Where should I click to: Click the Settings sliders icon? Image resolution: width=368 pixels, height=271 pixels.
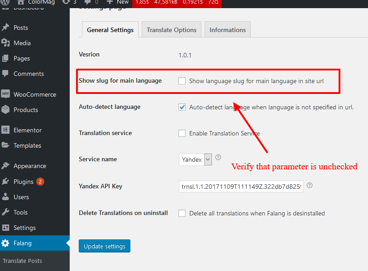pyautogui.click(x=5, y=228)
